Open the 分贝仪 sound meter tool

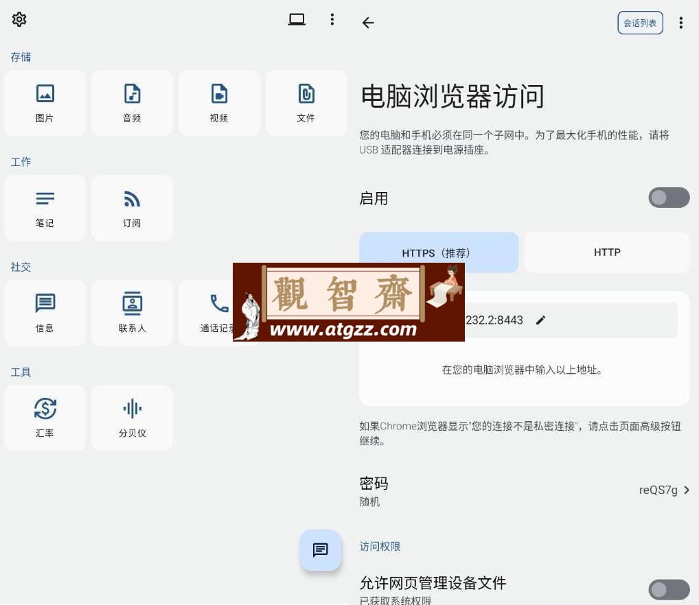point(132,418)
